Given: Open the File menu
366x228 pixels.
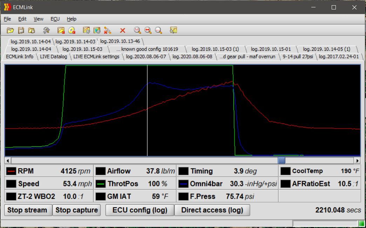Looking at the screenshot, I should pos(7,19).
